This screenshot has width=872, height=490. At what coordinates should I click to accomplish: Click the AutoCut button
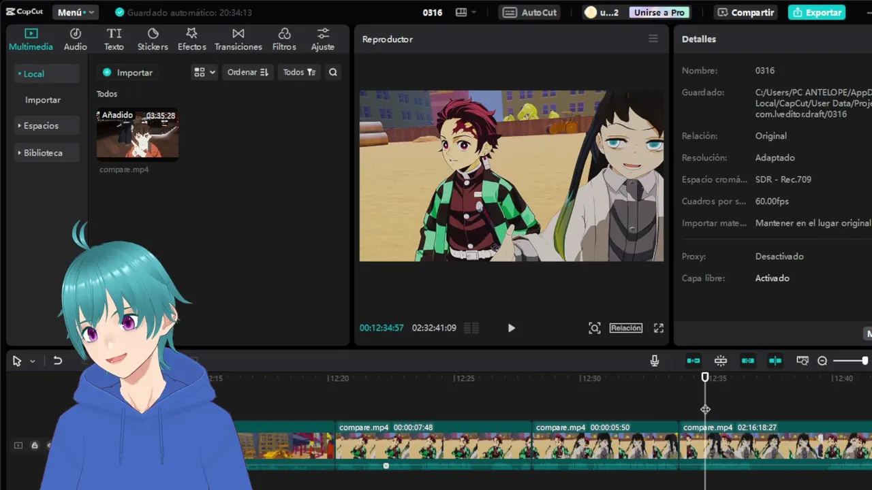tap(531, 12)
